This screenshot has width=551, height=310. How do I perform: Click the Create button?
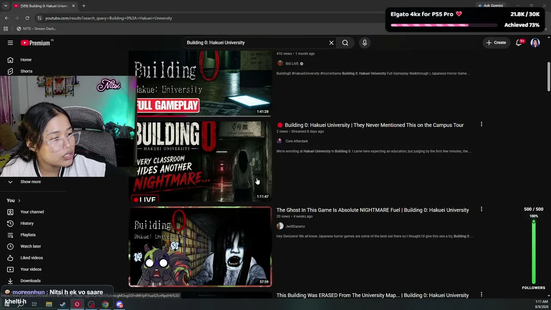(x=496, y=43)
